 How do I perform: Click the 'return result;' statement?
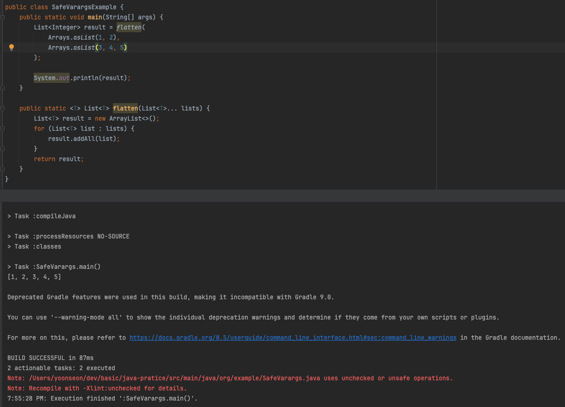coord(59,159)
